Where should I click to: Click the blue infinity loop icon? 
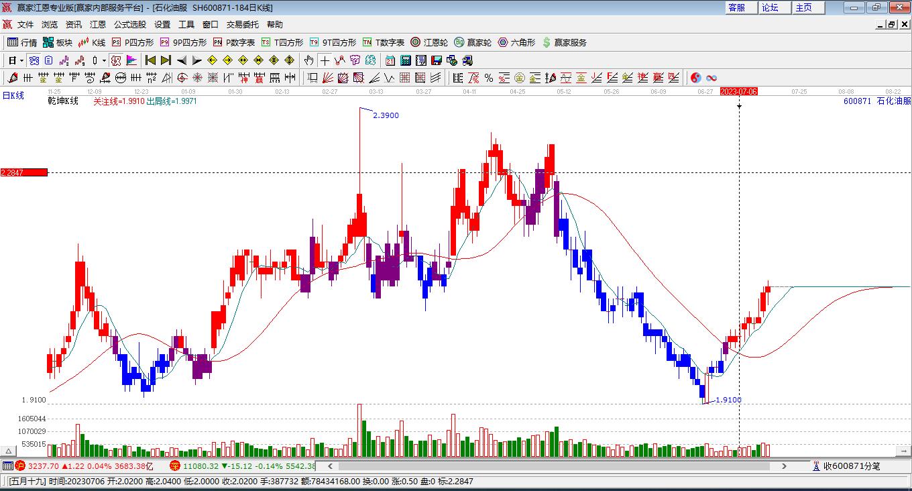(711, 78)
